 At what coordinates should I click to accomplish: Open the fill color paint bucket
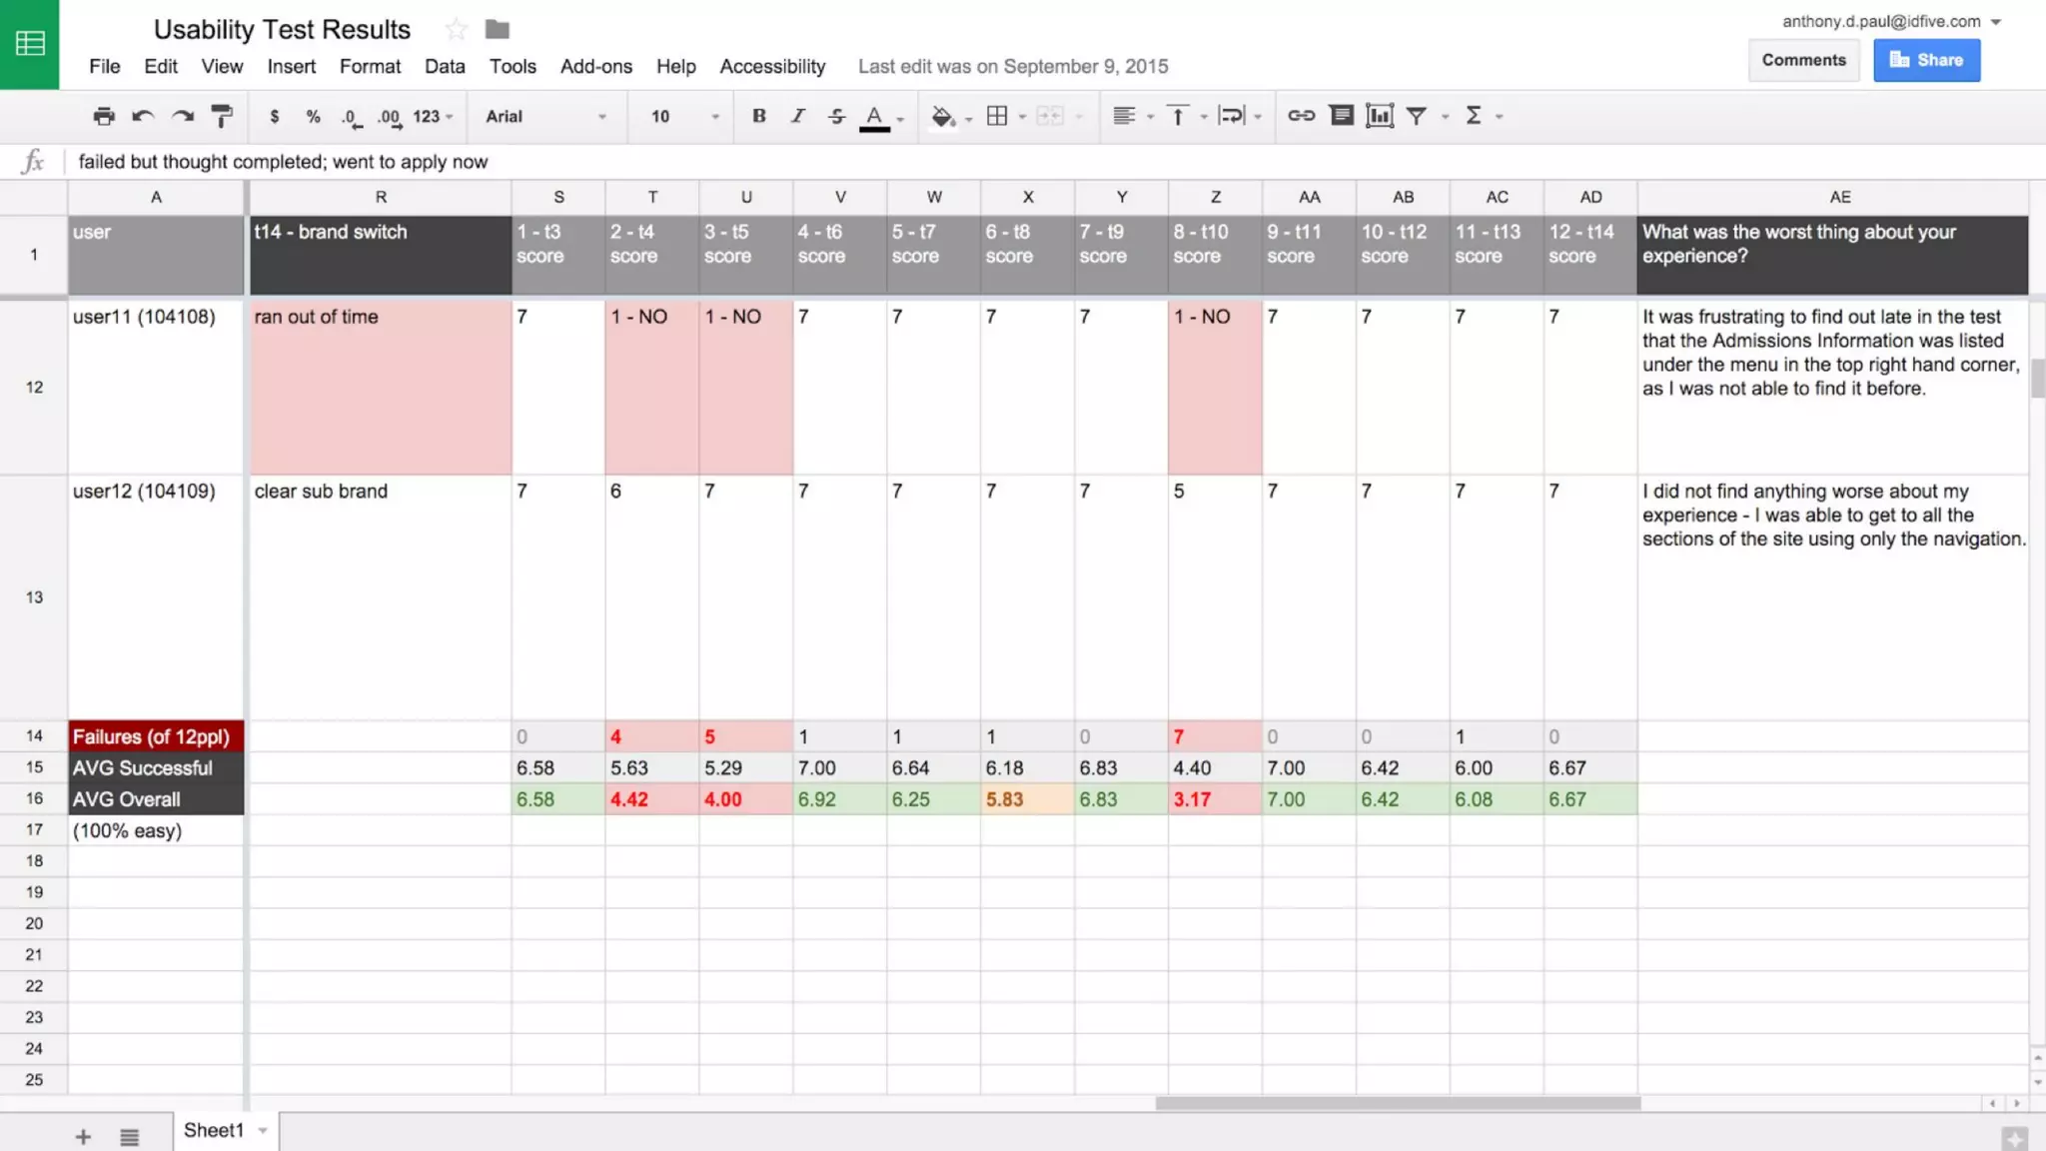point(943,116)
